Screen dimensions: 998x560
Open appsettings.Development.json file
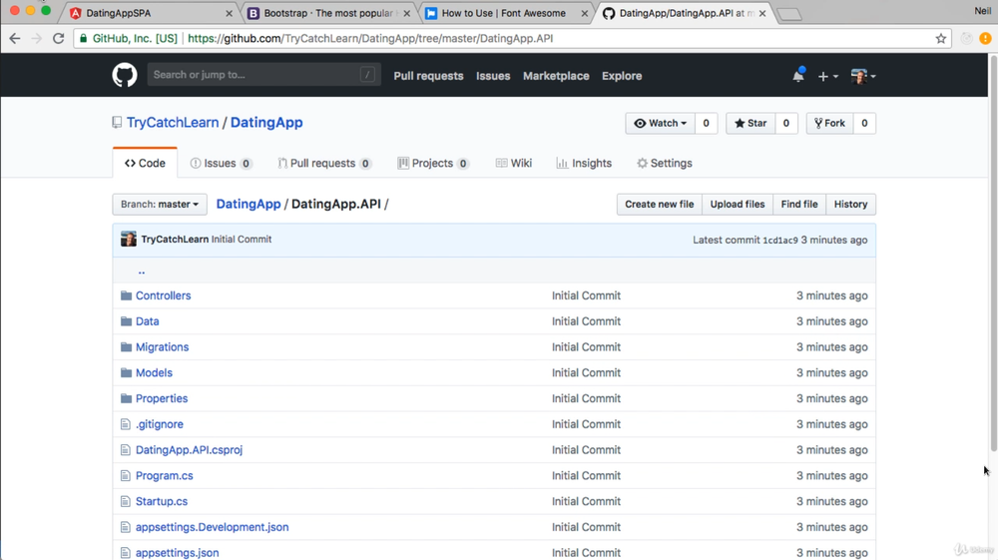click(x=212, y=527)
